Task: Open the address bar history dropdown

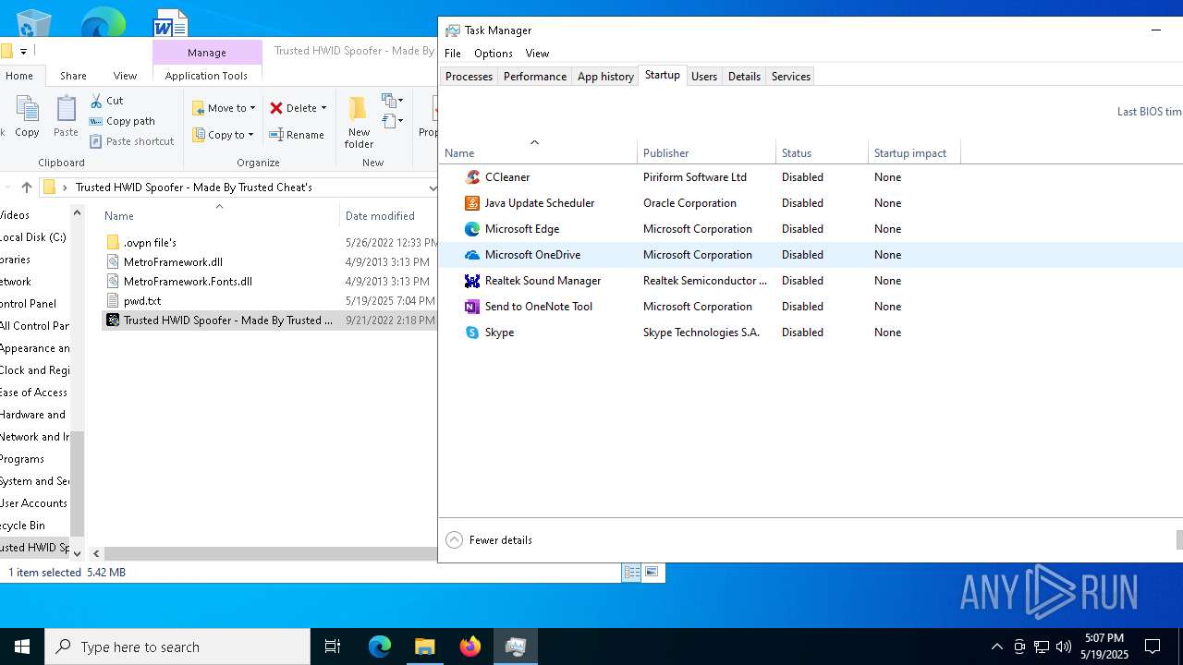Action: point(432,187)
